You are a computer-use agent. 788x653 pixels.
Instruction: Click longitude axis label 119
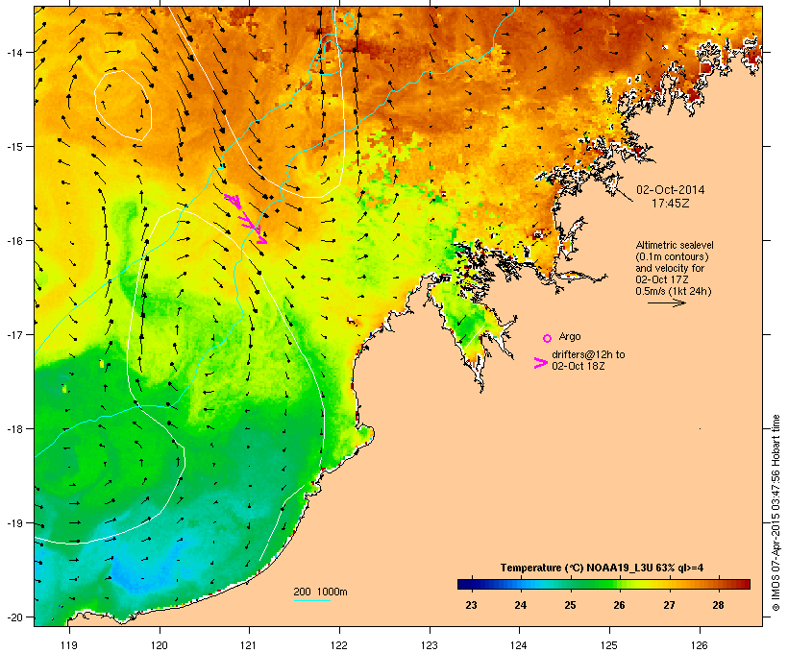coord(69,645)
